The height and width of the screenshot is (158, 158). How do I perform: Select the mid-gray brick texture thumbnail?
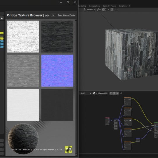23,71
